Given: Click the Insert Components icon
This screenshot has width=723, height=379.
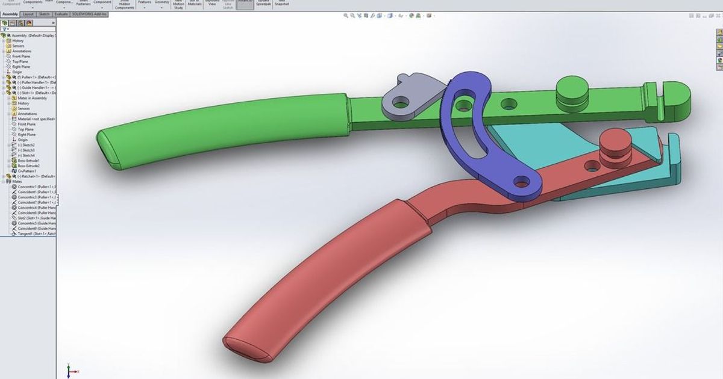Looking at the screenshot, I should pyautogui.click(x=33, y=5).
